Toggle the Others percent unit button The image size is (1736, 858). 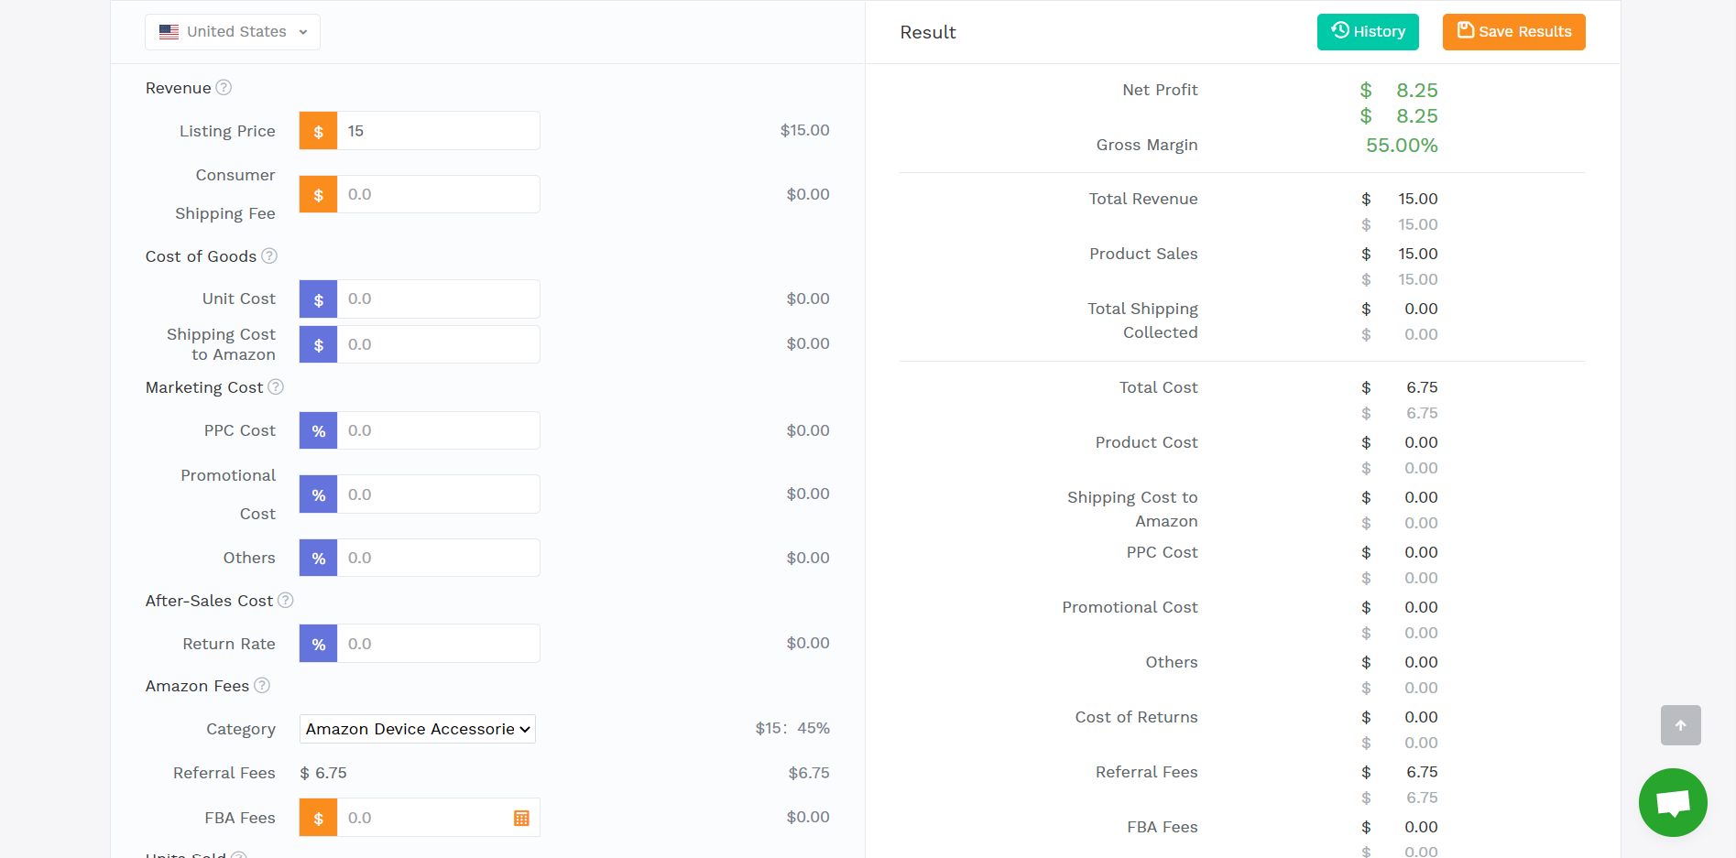[x=318, y=558]
